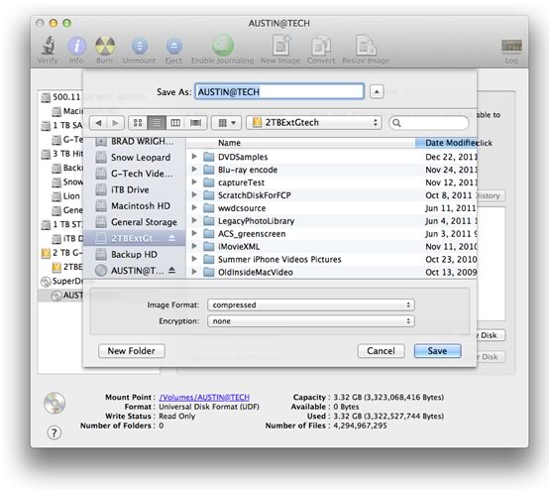Collapse the dialog with the triangle button
The image size is (549, 489).
click(x=377, y=92)
